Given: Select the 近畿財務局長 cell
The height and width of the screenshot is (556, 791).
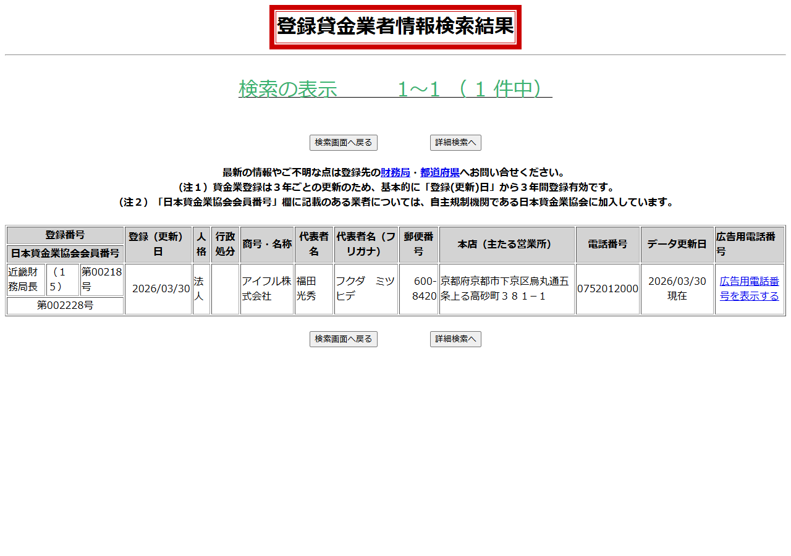Looking at the screenshot, I should [x=26, y=280].
